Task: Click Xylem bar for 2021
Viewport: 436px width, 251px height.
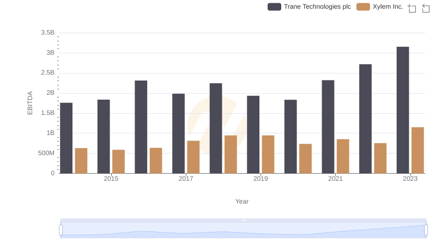Action: [x=343, y=156]
